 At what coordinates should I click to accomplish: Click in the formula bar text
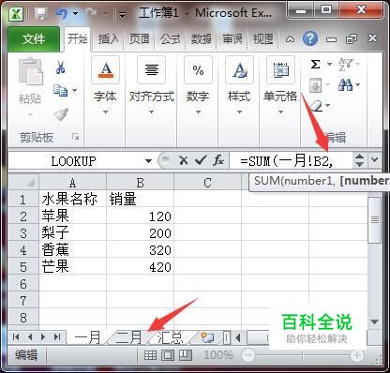(291, 161)
